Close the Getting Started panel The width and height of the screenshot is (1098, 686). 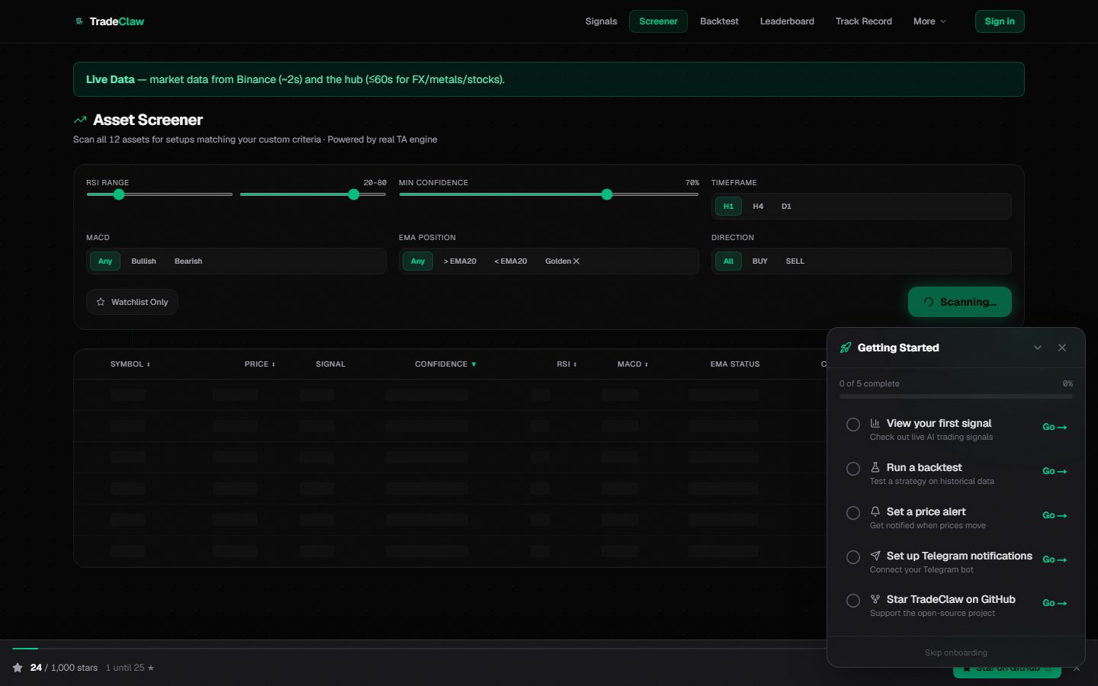coord(1062,348)
